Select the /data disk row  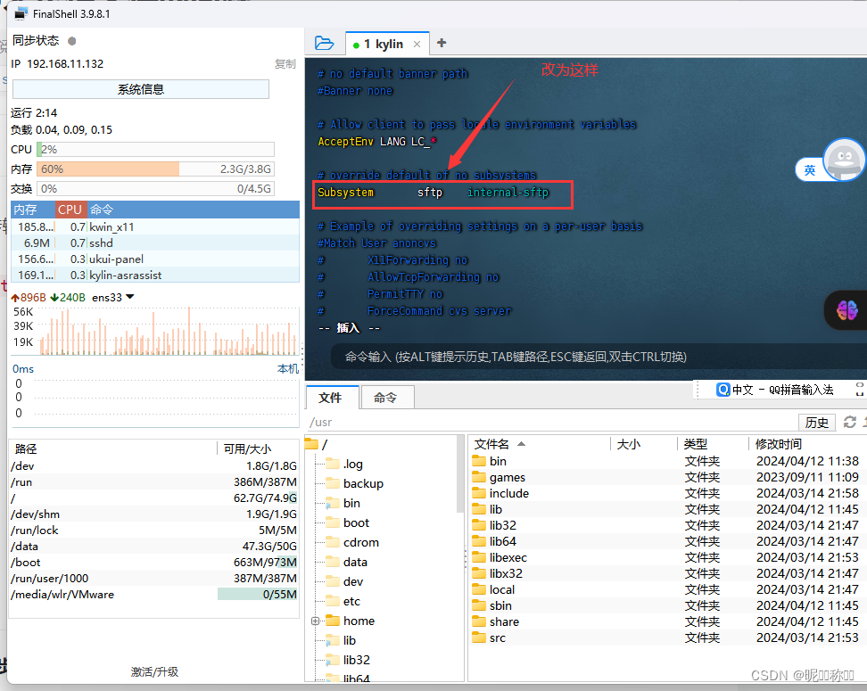point(153,547)
